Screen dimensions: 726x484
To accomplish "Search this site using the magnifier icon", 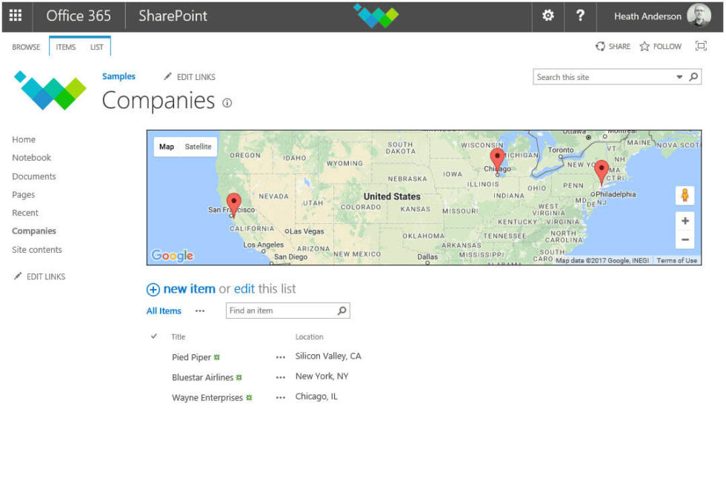I will tap(692, 76).
